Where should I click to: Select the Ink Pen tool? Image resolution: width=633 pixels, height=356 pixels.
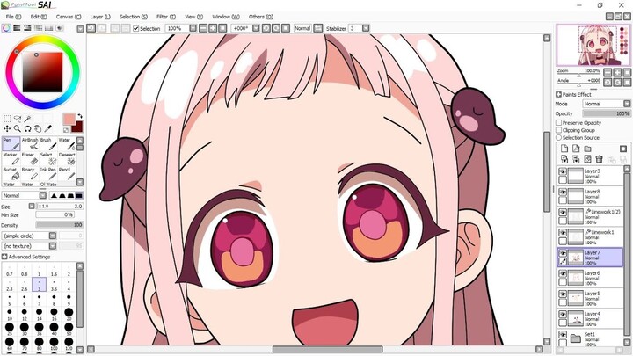click(x=47, y=173)
